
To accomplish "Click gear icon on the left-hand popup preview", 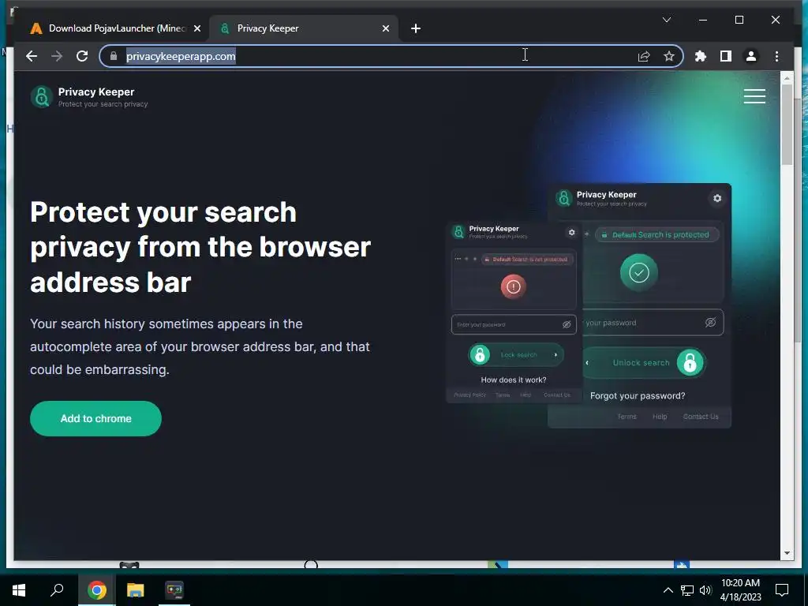I will pyautogui.click(x=571, y=233).
